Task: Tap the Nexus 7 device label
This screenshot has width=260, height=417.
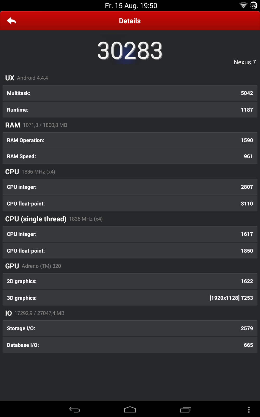Action: [245, 62]
